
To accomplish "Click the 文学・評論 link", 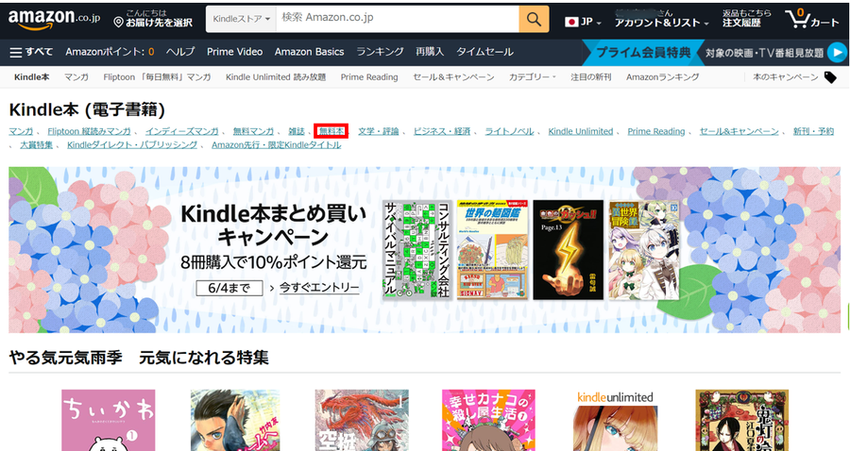I will tap(379, 131).
